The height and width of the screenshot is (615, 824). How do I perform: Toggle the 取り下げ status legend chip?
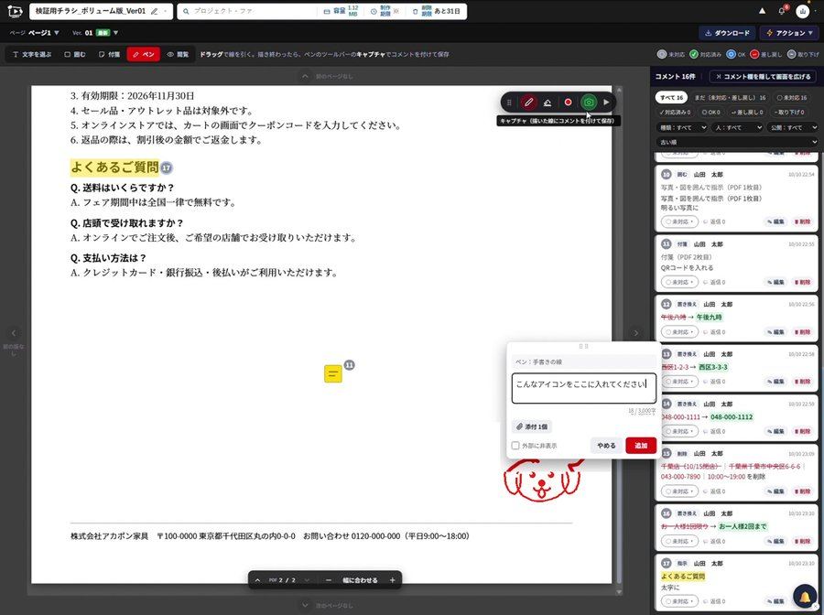pyautogui.click(x=802, y=54)
